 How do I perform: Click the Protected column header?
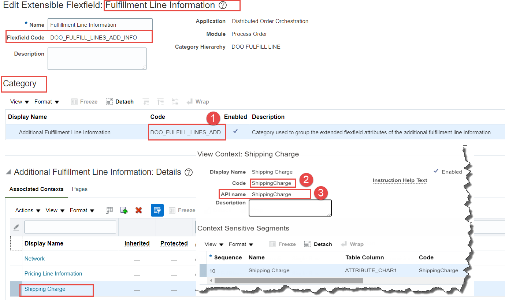click(x=174, y=244)
